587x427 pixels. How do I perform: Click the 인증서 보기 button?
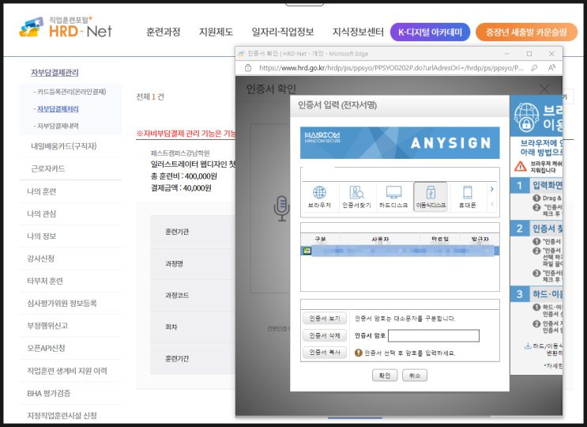(325, 319)
